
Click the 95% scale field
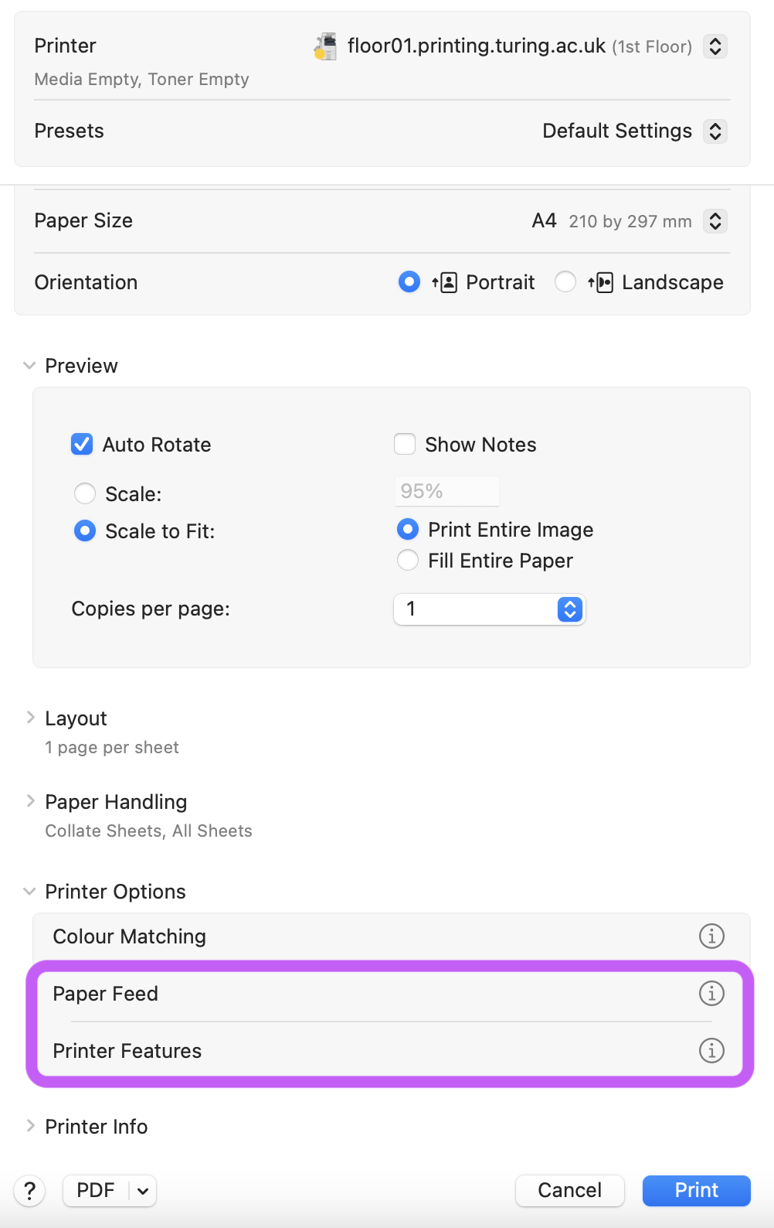pos(446,490)
